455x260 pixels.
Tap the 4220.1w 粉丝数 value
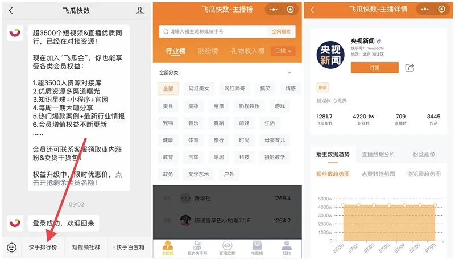(x=363, y=117)
